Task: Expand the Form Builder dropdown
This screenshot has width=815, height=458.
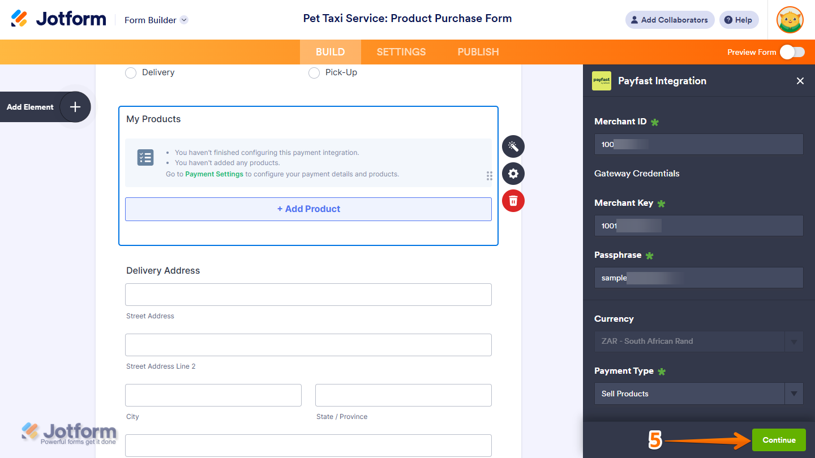Action: [184, 20]
